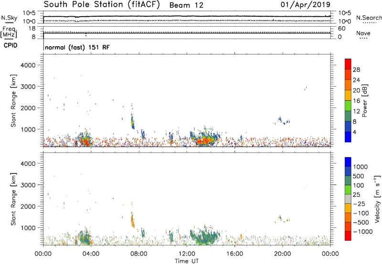Click the 12 dB colorbar label

[x=356, y=112]
